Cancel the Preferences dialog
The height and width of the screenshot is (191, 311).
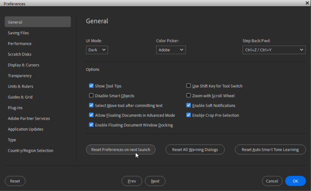tap(272, 181)
